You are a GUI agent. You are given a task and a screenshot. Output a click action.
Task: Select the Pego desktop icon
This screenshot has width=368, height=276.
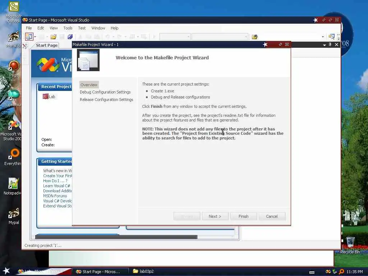coord(14,69)
